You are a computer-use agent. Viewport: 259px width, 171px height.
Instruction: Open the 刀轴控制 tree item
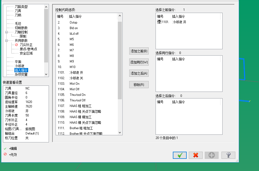click(21, 32)
